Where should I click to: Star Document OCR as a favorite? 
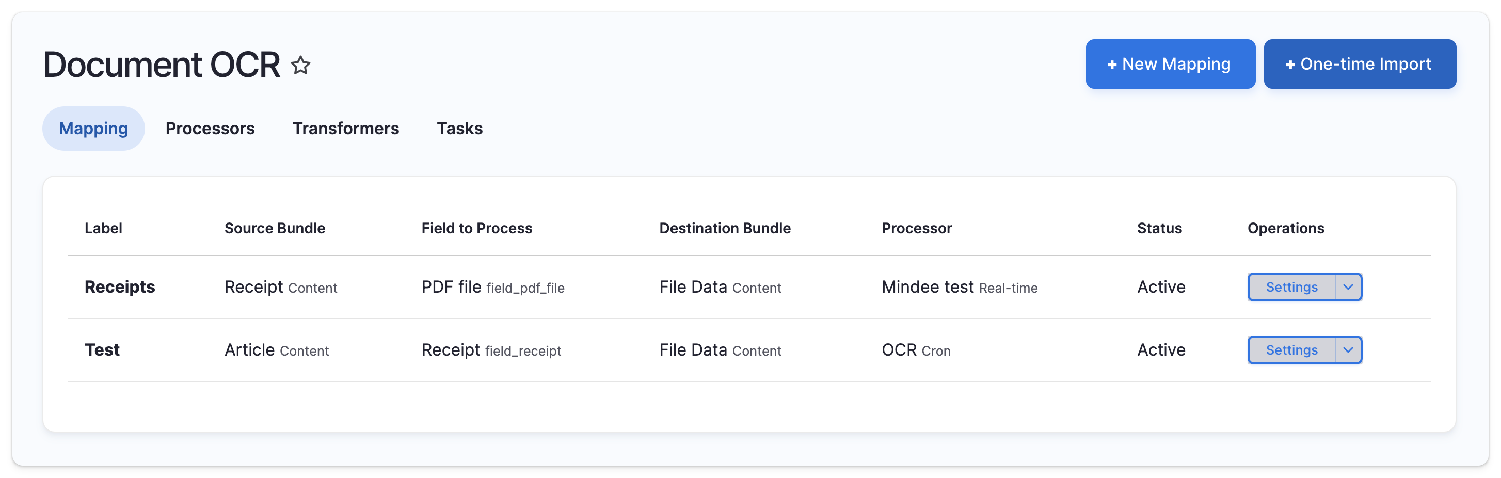pyautogui.click(x=301, y=65)
